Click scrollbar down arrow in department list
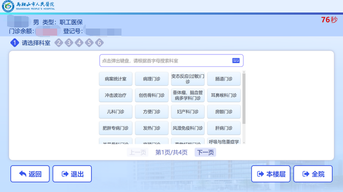Viewport: 343px width, 192px height. pos(244,142)
